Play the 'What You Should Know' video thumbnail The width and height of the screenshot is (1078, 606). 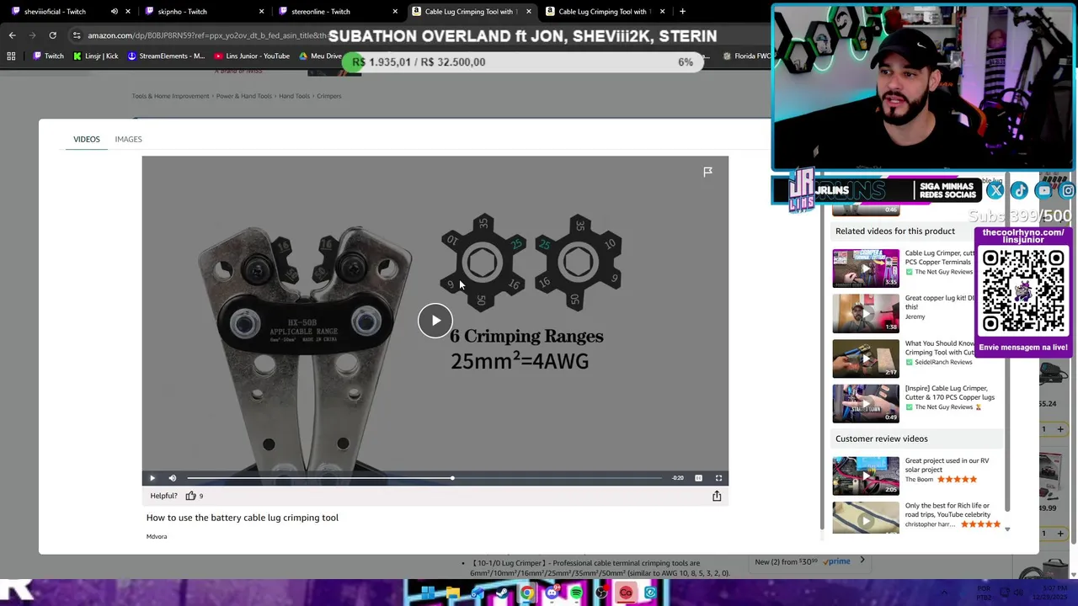[x=866, y=359]
